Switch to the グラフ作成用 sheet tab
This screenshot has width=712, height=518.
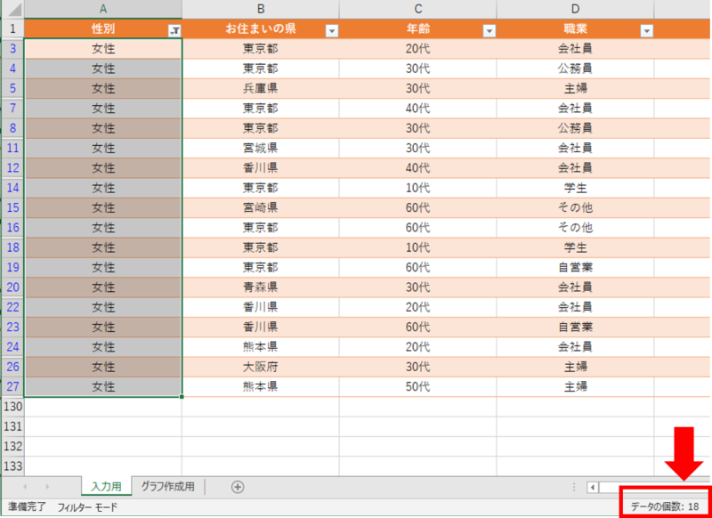tap(168, 487)
